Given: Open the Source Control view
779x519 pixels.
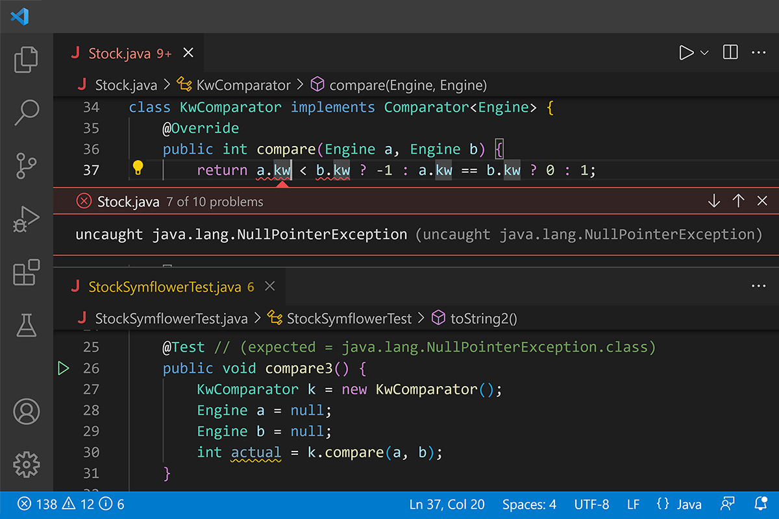Looking at the screenshot, I should click(x=27, y=165).
